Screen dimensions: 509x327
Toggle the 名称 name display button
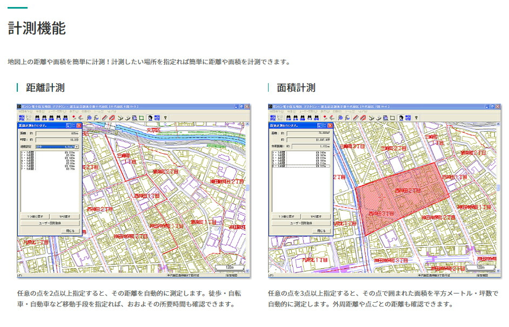click(44, 117)
